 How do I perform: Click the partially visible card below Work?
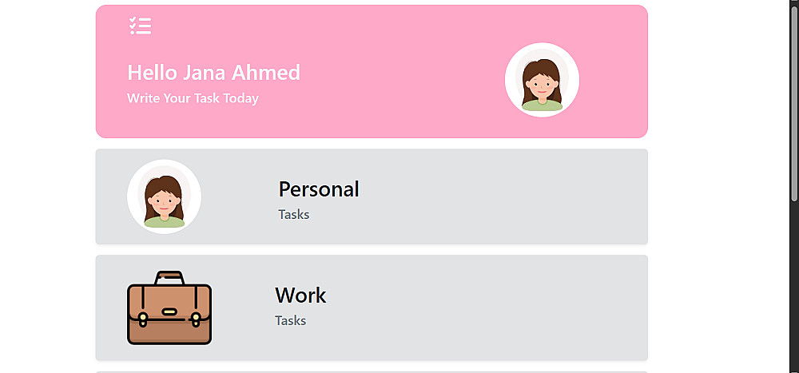[372, 371]
